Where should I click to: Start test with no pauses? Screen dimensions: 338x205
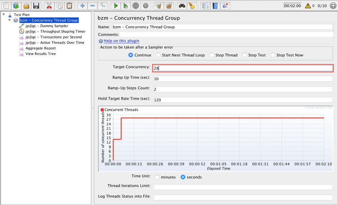pyautogui.click(x=126, y=6)
